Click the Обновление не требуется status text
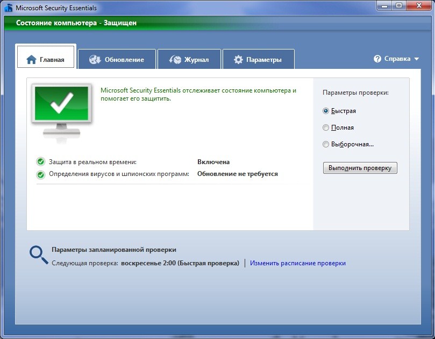The height and width of the screenshot is (339, 435). 238,174
